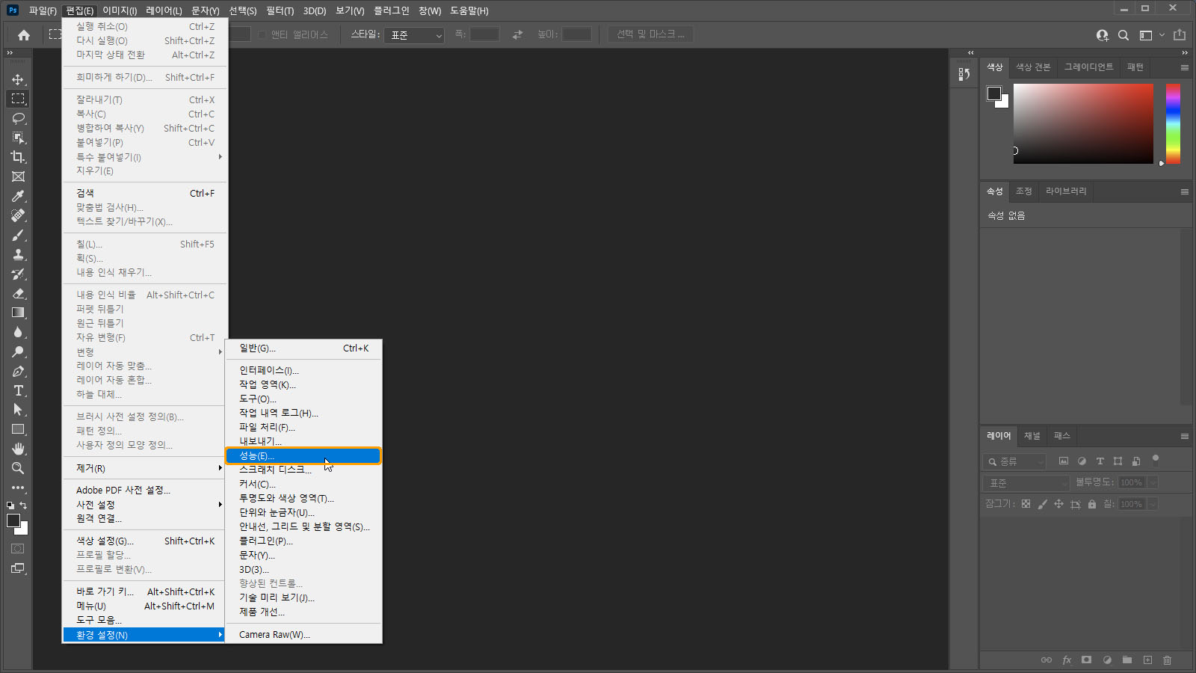This screenshot has height=673, width=1196.
Task: Click the delete layer trash icon
Action: 1168,660
